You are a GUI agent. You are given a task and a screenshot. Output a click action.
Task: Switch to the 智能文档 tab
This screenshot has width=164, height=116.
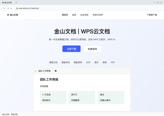pyautogui.click(x=53, y=63)
